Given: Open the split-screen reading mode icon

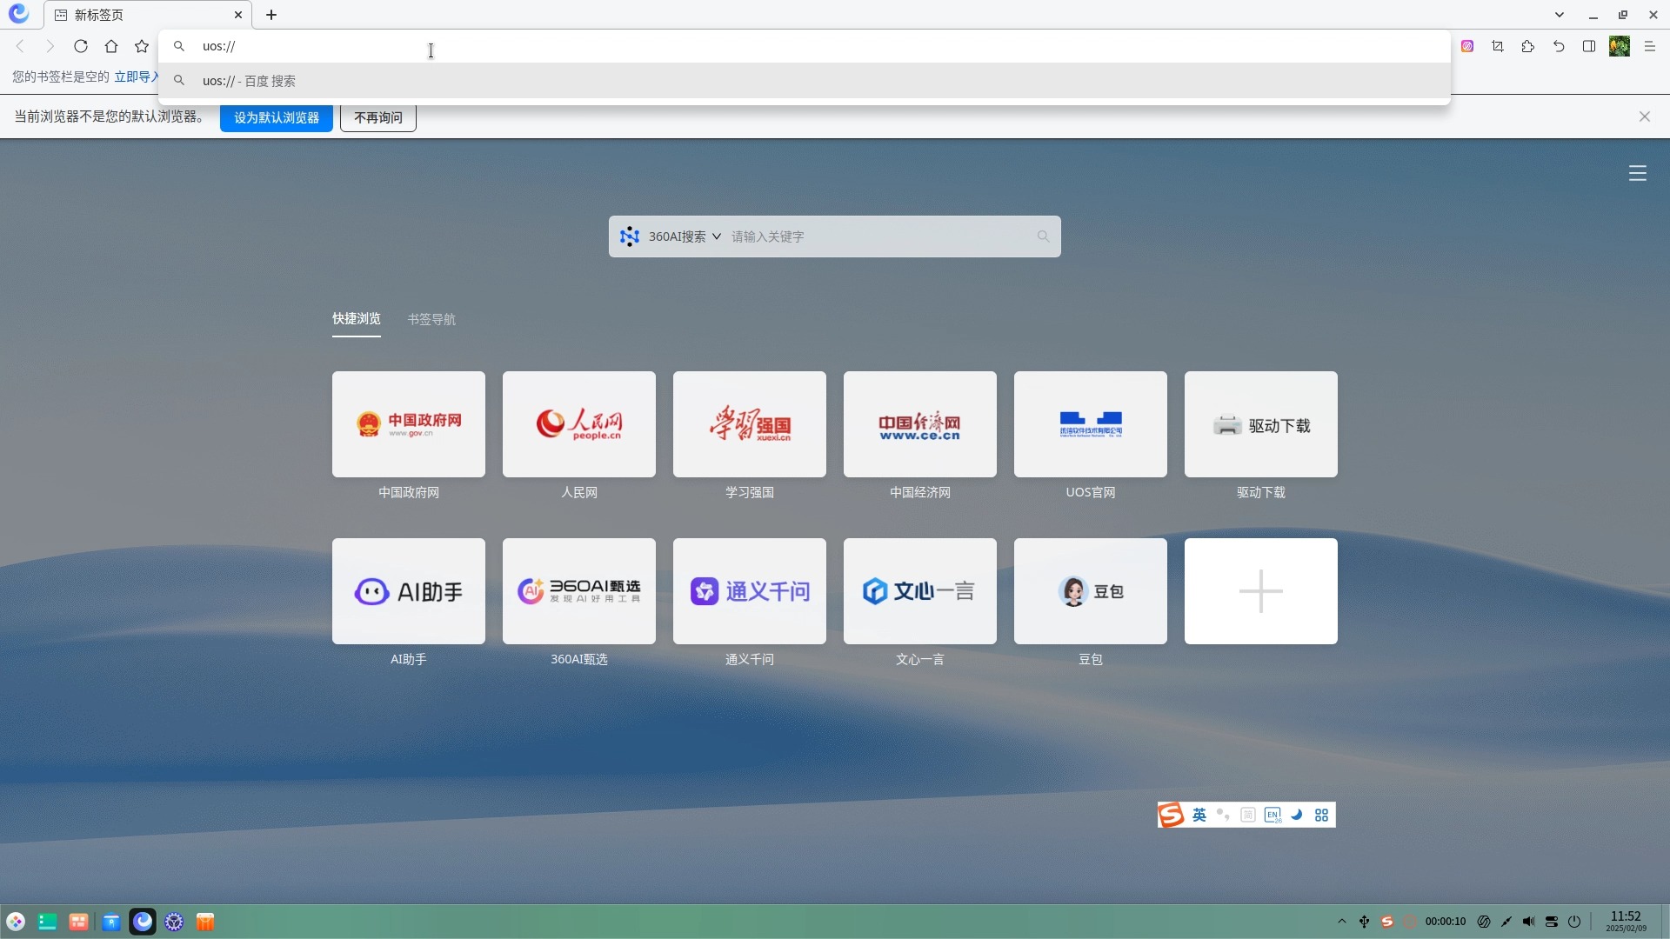Looking at the screenshot, I should pos(1589,46).
